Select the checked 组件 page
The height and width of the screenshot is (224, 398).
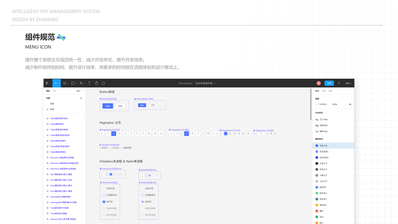(x=52, y=109)
